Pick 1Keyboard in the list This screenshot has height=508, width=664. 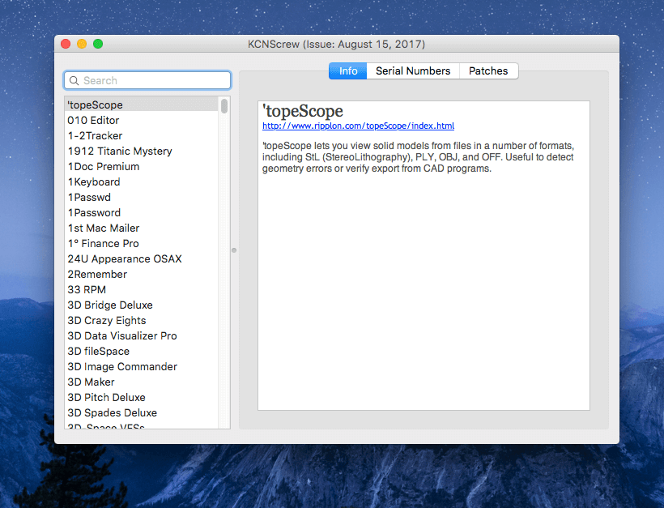[142, 181]
